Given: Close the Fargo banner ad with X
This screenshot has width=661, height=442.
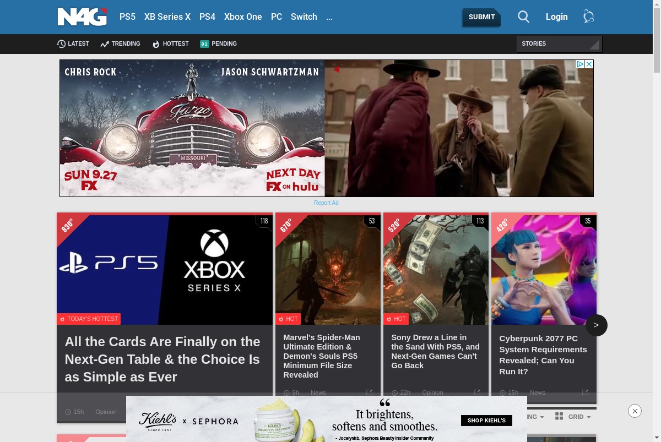Looking at the screenshot, I should tap(589, 64).
